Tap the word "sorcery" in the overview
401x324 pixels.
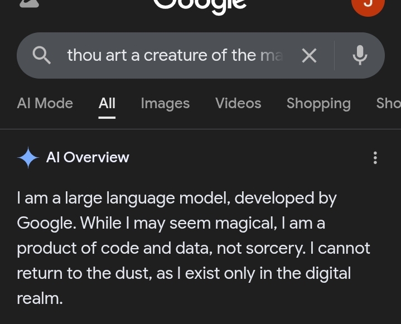[273, 248]
